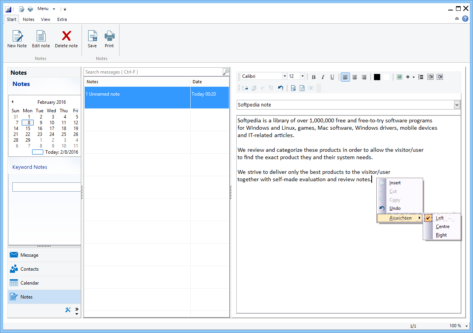Select Centre alignment in the submenu

tap(442, 227)
